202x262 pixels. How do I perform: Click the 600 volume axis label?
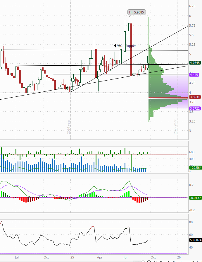tap(192, 152)
